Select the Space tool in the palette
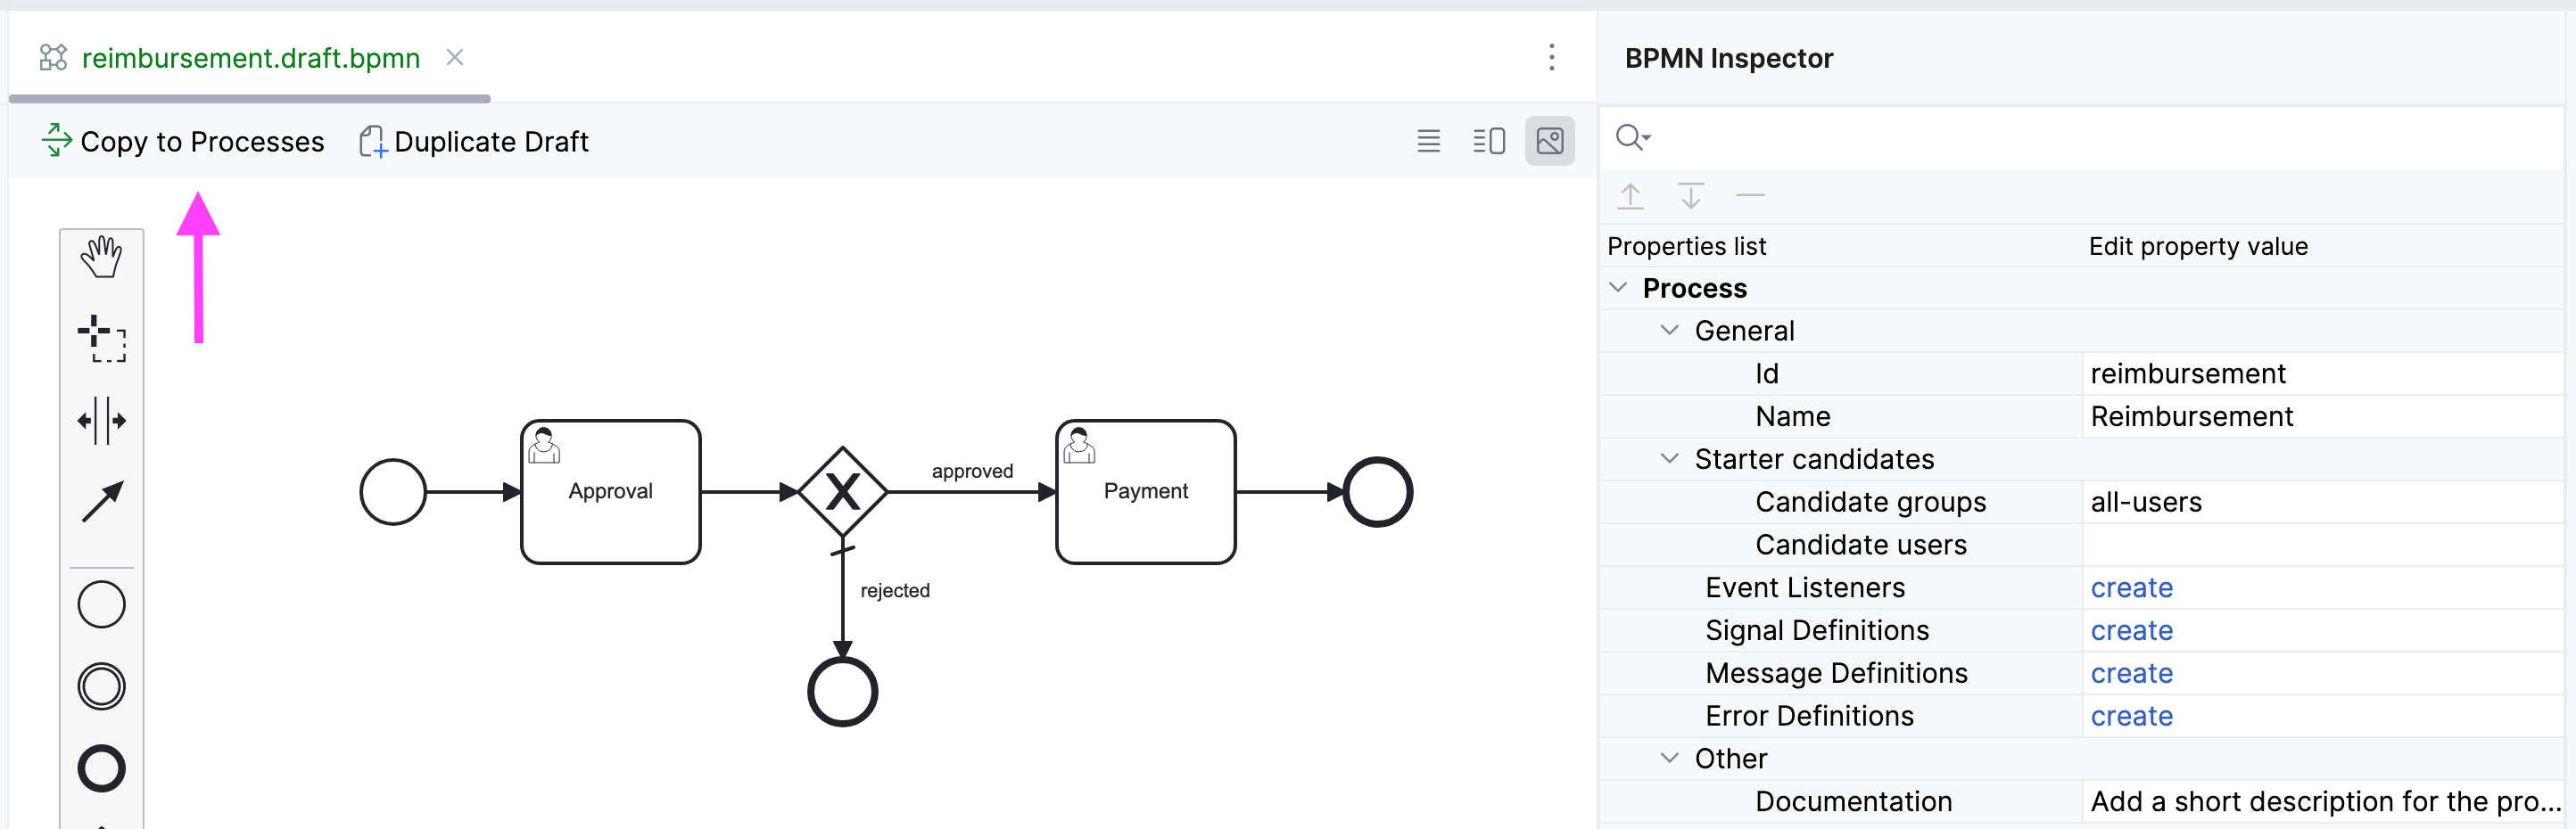This screenshot has width=2576, height=829. point(100,420)
